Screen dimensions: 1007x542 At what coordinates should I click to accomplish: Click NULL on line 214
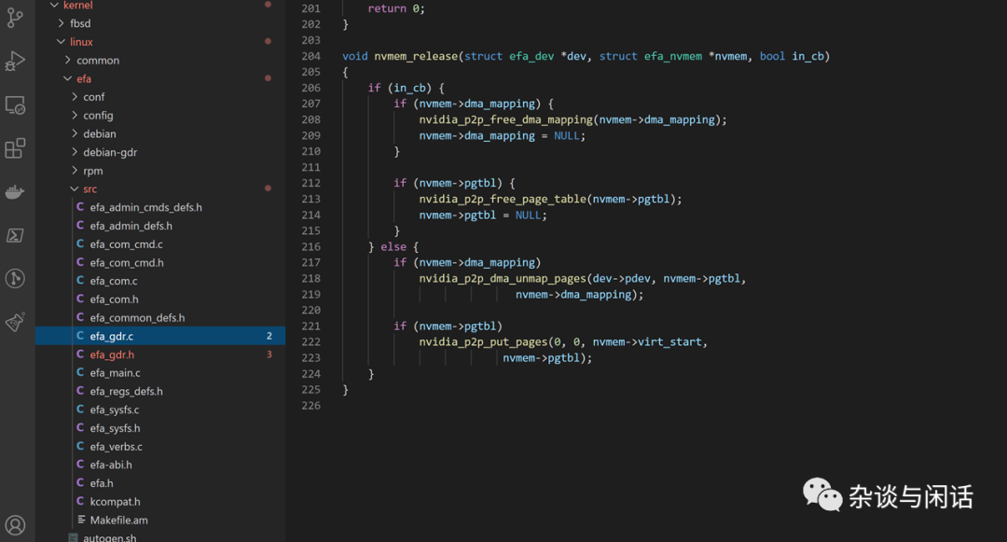pos(529,215)
